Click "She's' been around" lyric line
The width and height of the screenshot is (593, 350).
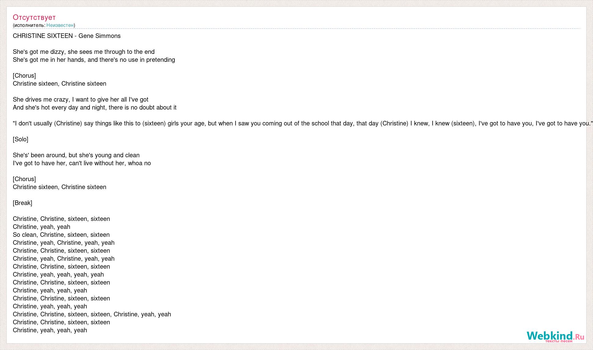click(76, 155)
